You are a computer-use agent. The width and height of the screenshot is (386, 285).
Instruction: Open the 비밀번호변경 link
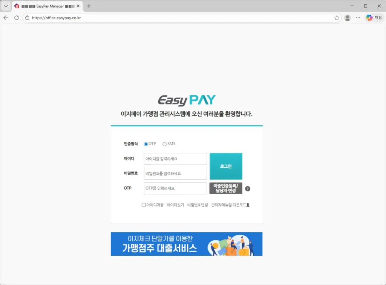(x=197, y=205)
